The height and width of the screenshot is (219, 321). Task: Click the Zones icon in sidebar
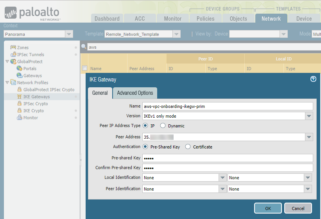[x=13, y=48]
